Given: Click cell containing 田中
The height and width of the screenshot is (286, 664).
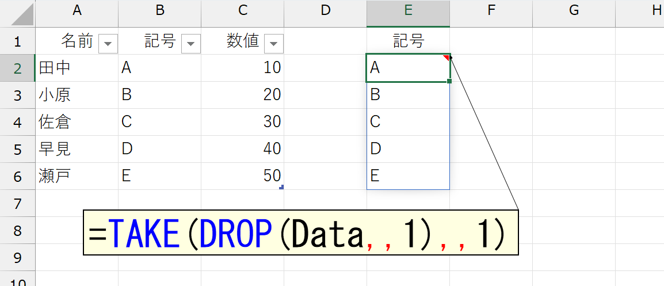Looking at the screenshot, I should [77, 68].
